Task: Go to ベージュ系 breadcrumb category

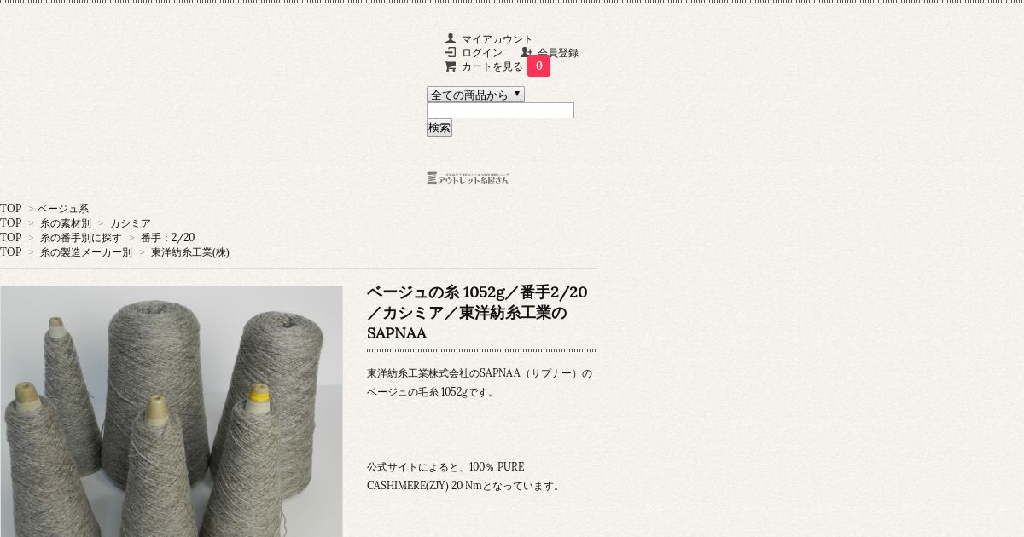Action: click(63, 209)
